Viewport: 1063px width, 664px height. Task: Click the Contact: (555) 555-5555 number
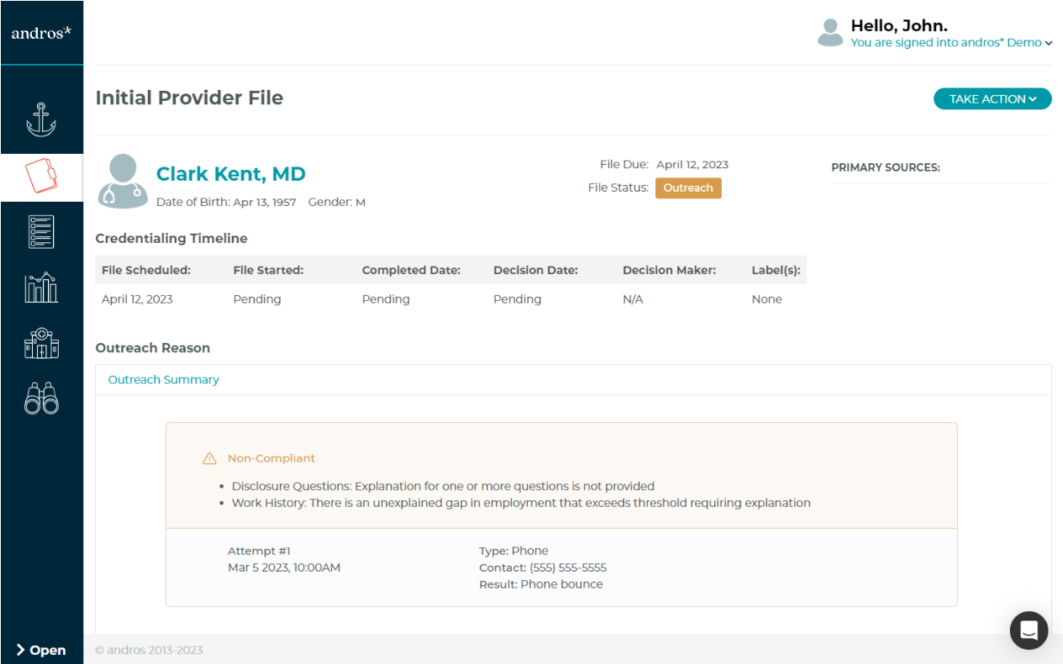point(543,568)
